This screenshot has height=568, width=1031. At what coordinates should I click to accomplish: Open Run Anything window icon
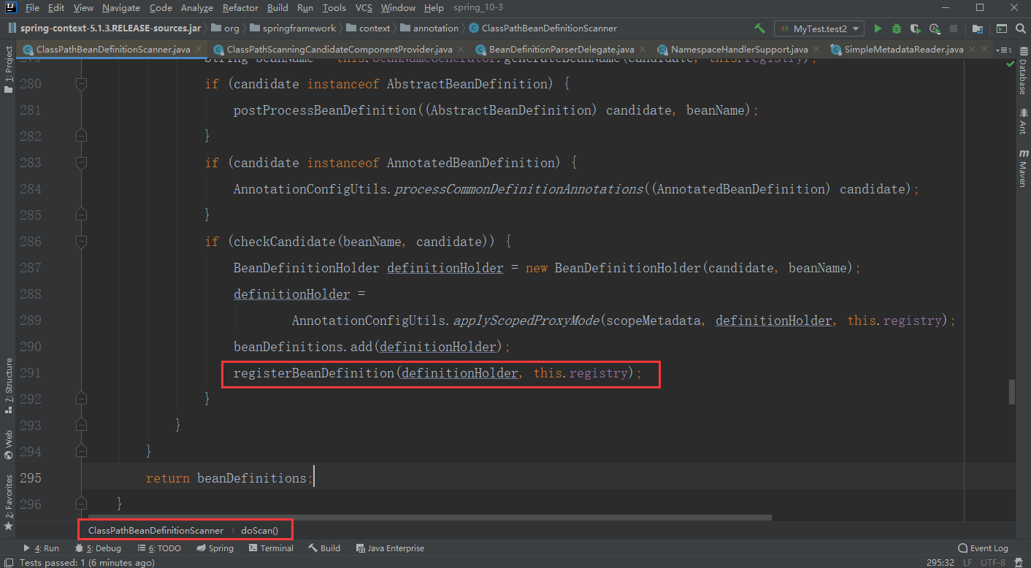click(x=1001, y=28)
